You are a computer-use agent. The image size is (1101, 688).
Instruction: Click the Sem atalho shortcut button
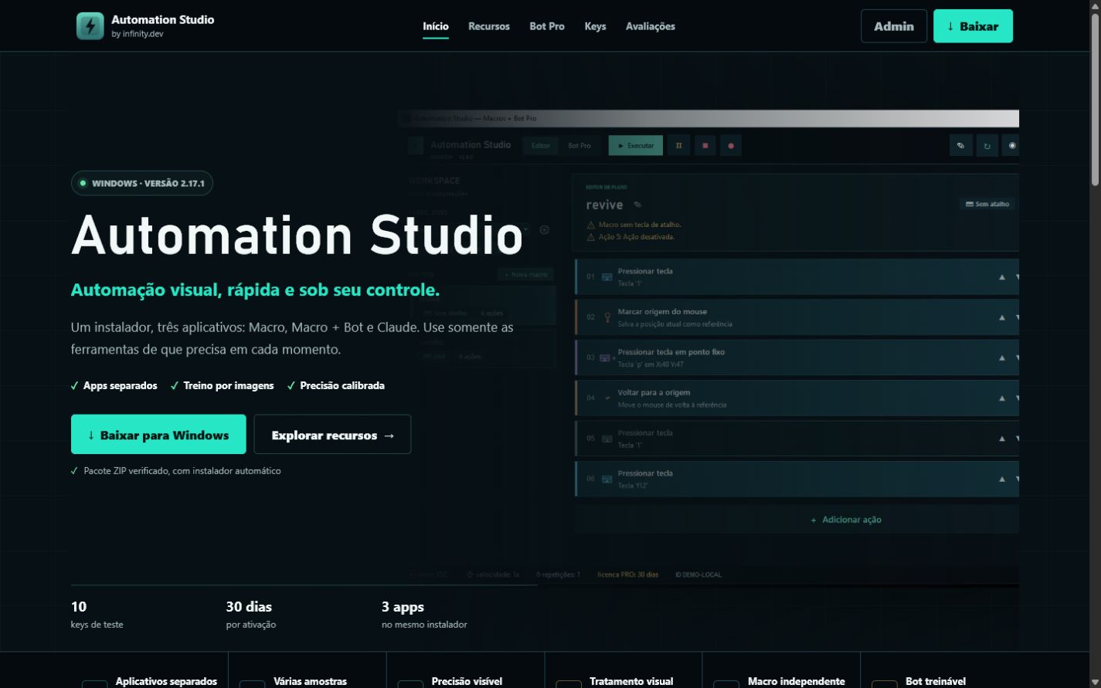point(987,204)
